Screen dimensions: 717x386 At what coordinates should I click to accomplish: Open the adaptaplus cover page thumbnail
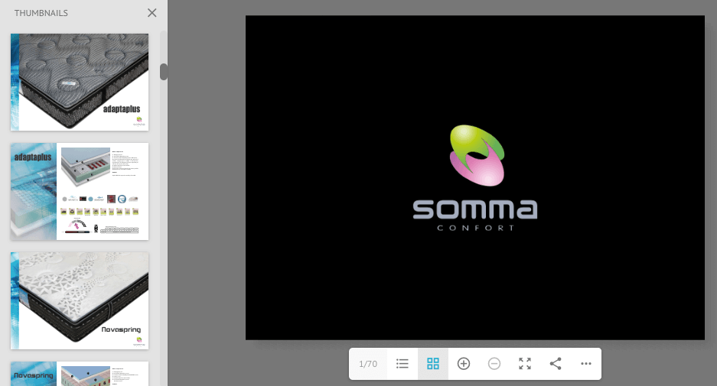80,82
